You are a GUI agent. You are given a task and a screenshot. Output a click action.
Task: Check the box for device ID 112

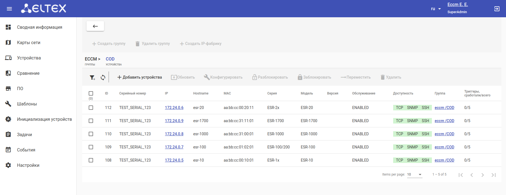click(91, 108)
